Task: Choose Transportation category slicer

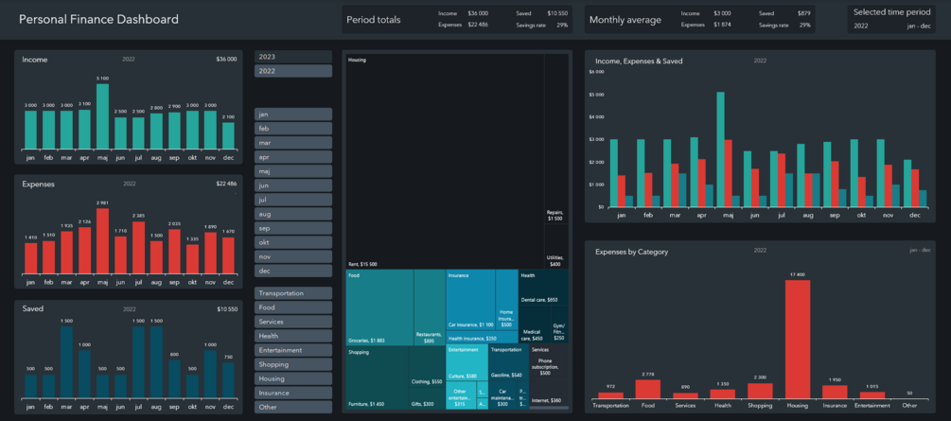Action: 293,293
